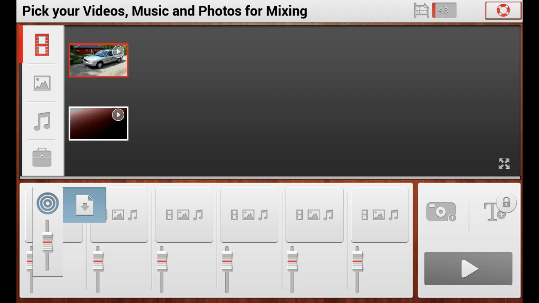The height and width of the screenshot is (303, 539).
Task: Toggle the padlock lock icon
Action: tap(506, 203)
